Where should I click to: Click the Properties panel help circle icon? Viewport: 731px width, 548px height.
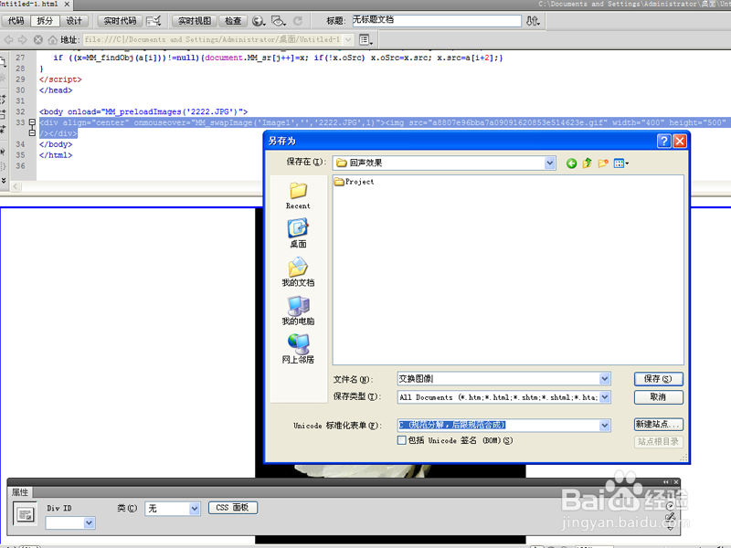670,506
